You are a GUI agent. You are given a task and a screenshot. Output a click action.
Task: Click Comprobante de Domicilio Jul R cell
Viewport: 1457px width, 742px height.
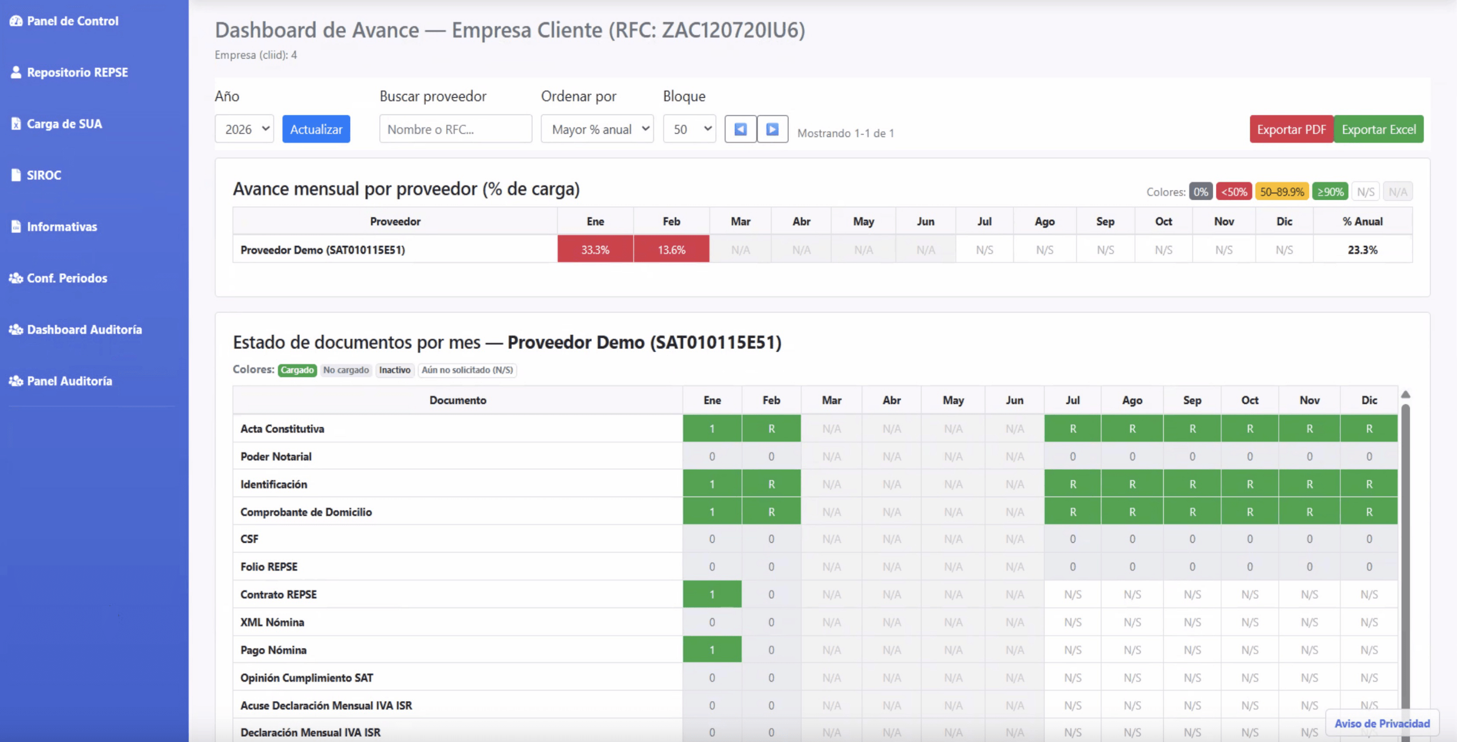(1072, 511)
